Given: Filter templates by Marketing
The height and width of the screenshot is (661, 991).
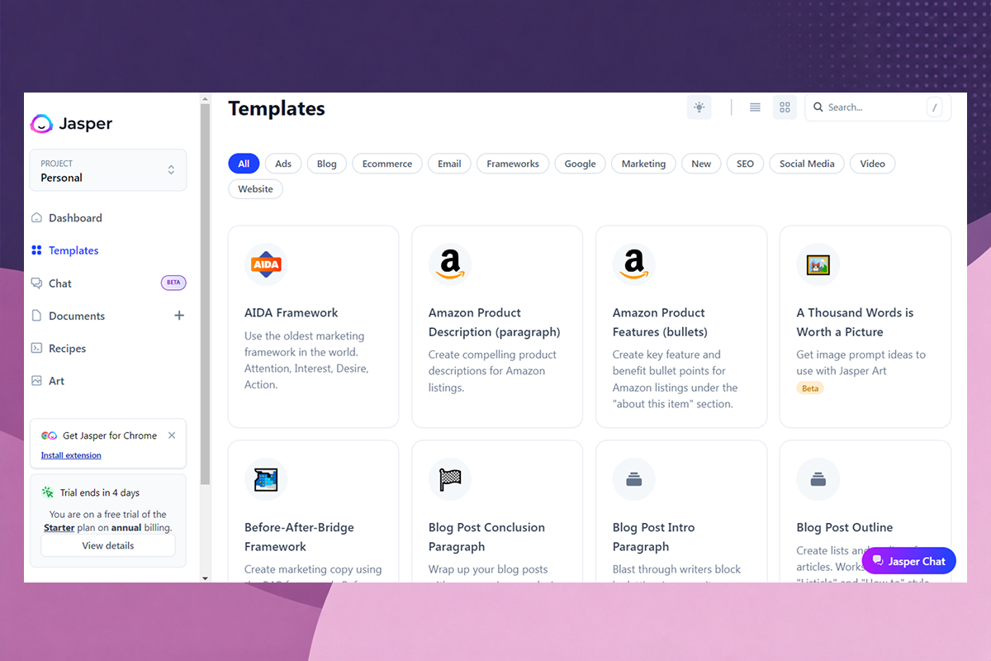Looking at the screenshot, I should click(644, 164).
